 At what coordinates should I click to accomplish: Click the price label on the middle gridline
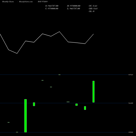pos(131,103)
